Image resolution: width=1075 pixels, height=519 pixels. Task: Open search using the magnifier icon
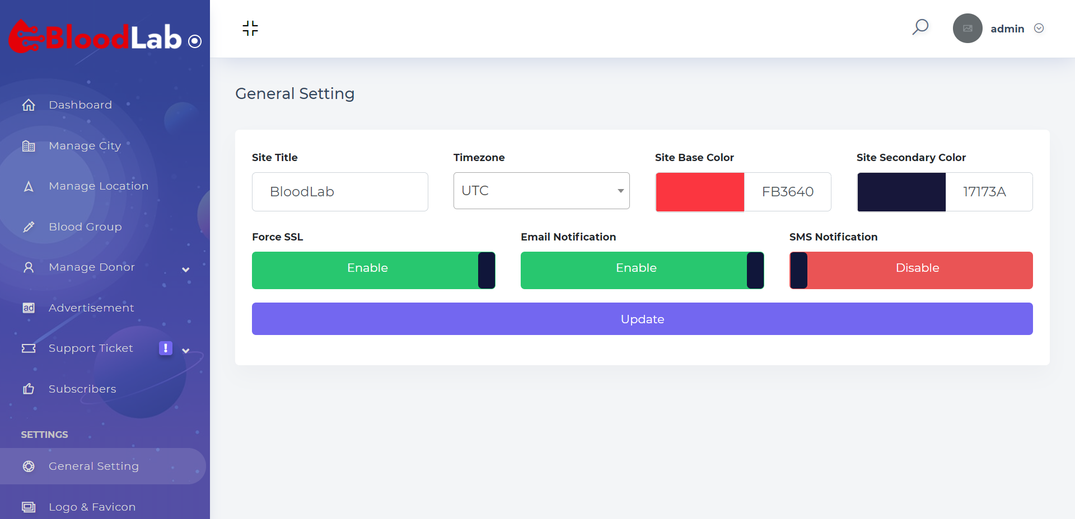pyautogui.click(x=920, y=27)
